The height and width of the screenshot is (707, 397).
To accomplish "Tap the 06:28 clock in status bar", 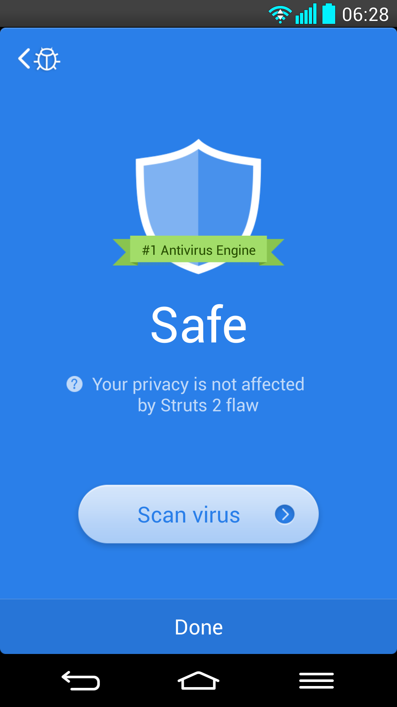I will tap(365, 15).
